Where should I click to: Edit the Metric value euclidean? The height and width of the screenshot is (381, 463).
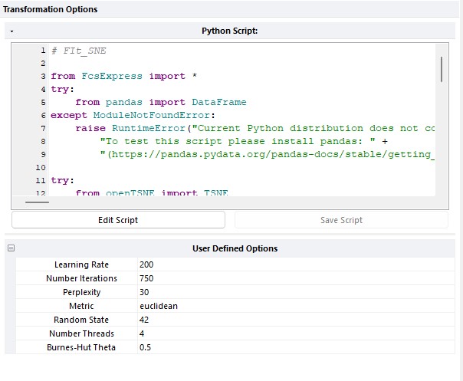pos(296,306)
